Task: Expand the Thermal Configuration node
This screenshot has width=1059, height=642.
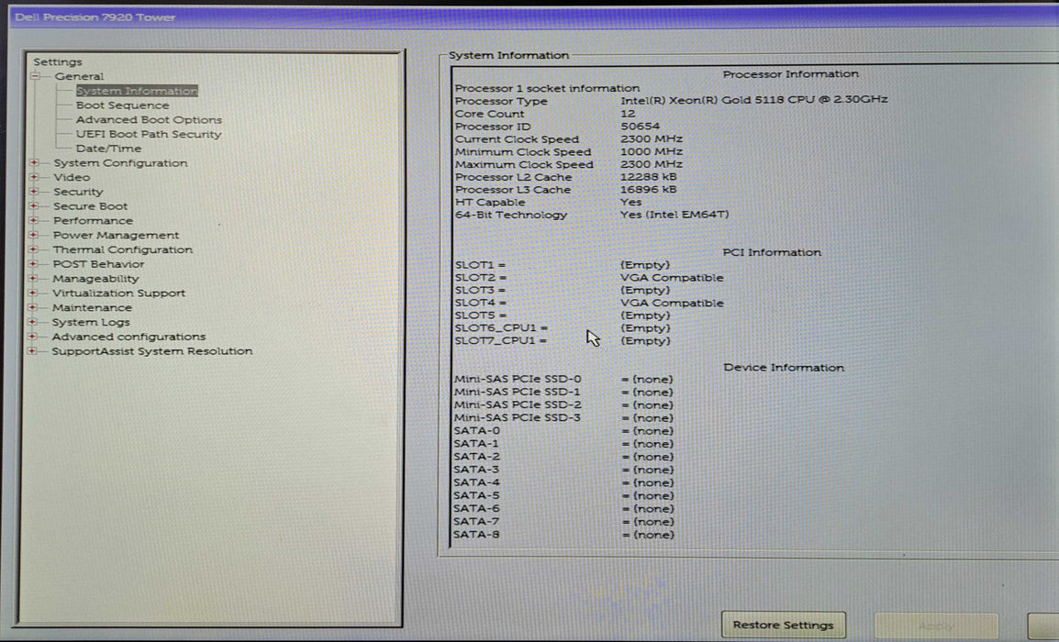Action: (x=33, y=249)
